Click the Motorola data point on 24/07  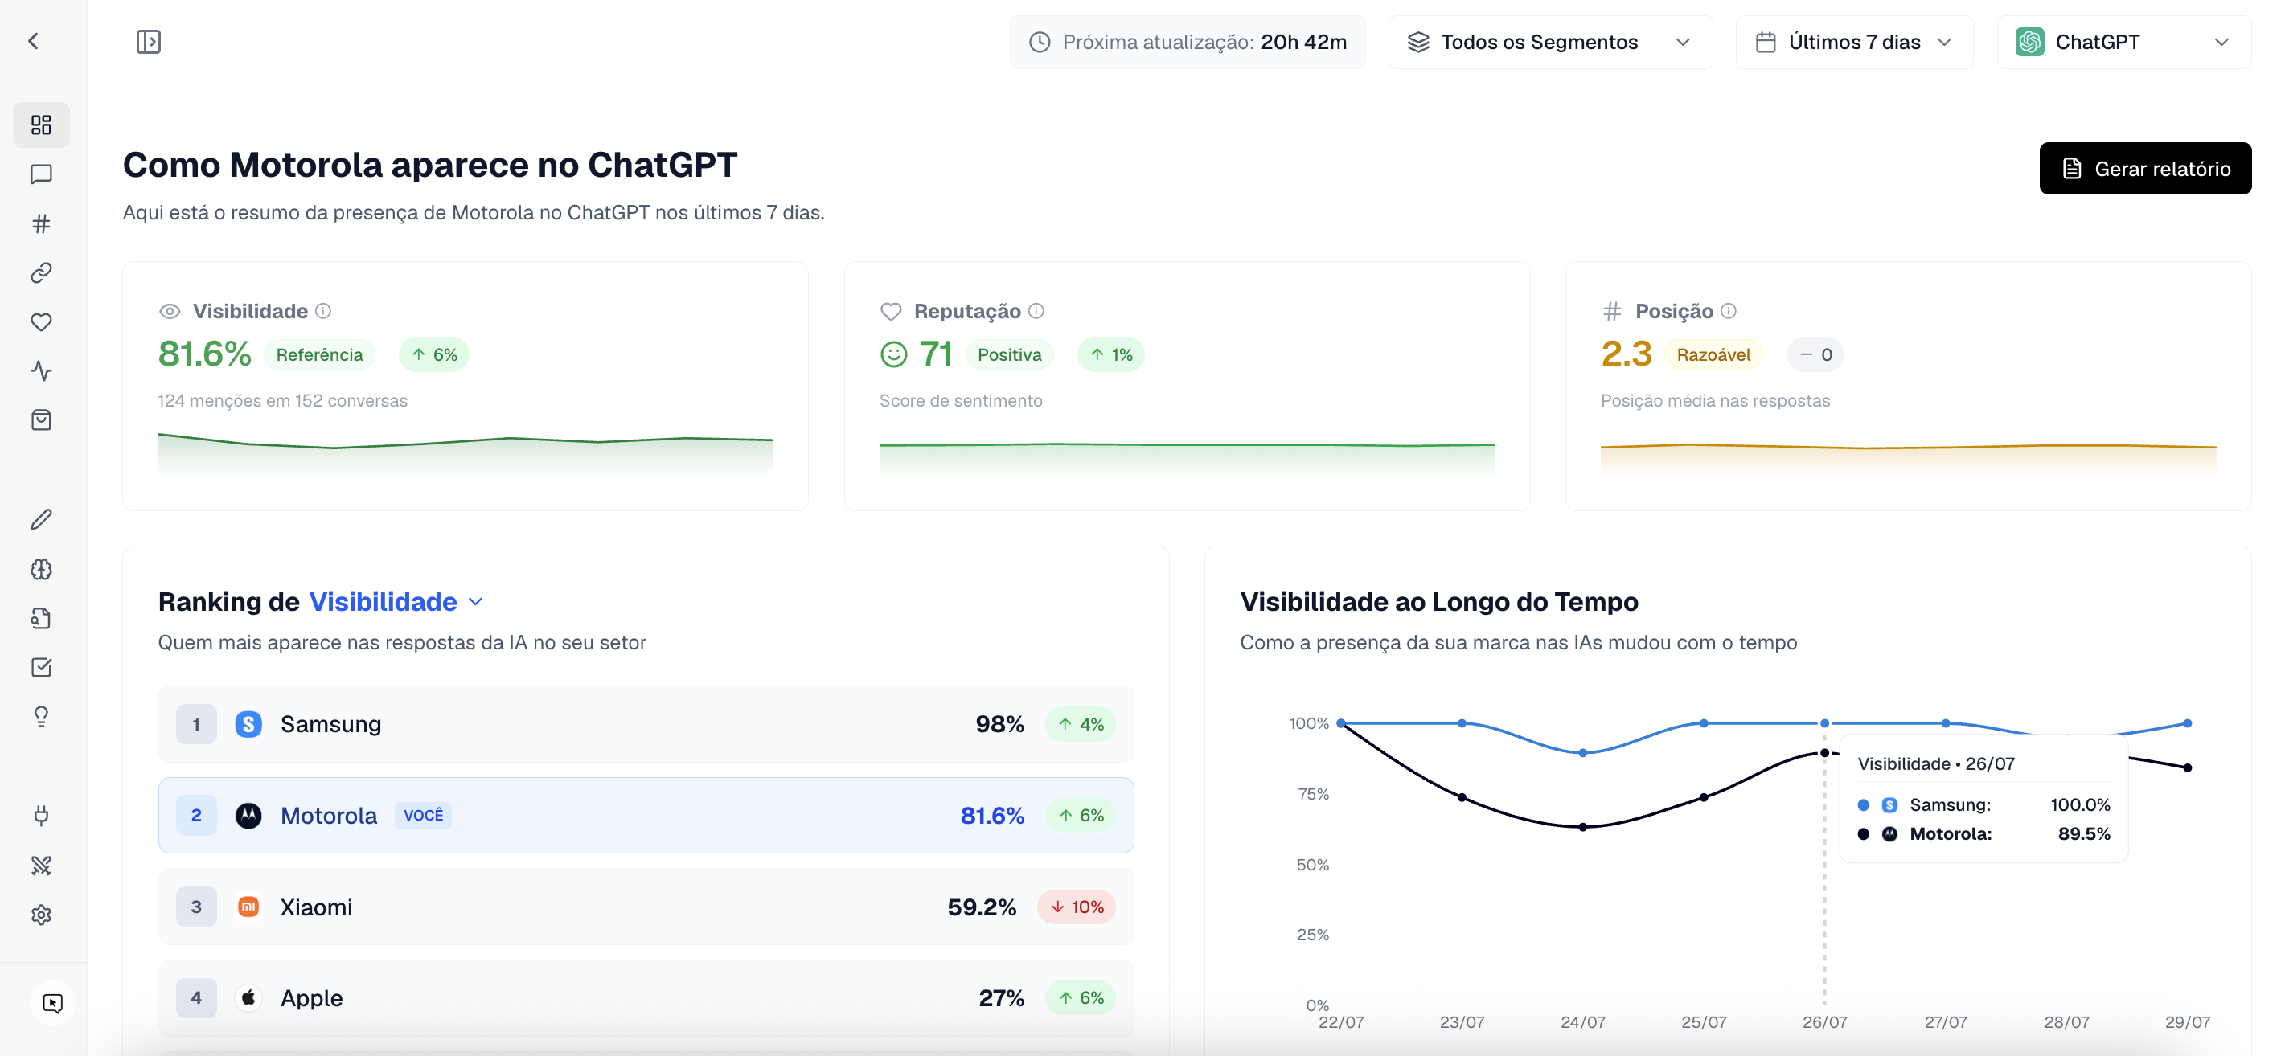coord(1582,827)
